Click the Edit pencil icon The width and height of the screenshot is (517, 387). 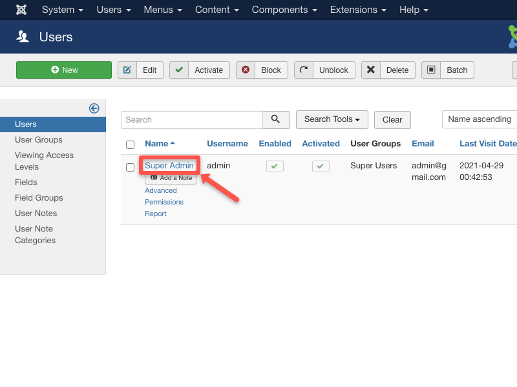coord(127,70)
